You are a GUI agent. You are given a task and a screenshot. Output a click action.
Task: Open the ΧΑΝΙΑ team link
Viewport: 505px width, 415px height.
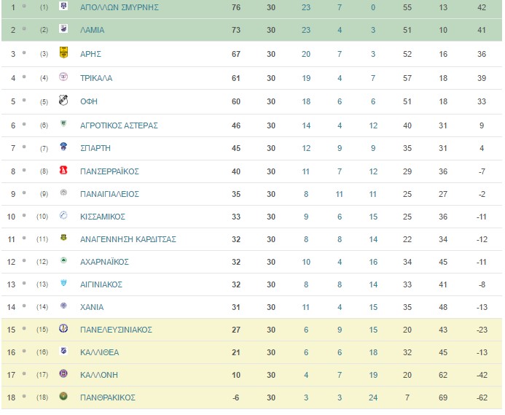click(92, 307)
